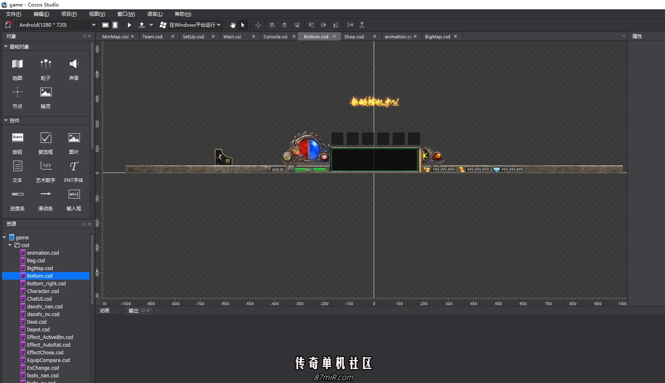Pick the Checkbox (复选框) widget
The image size is (665, 383).
[46, 143]
